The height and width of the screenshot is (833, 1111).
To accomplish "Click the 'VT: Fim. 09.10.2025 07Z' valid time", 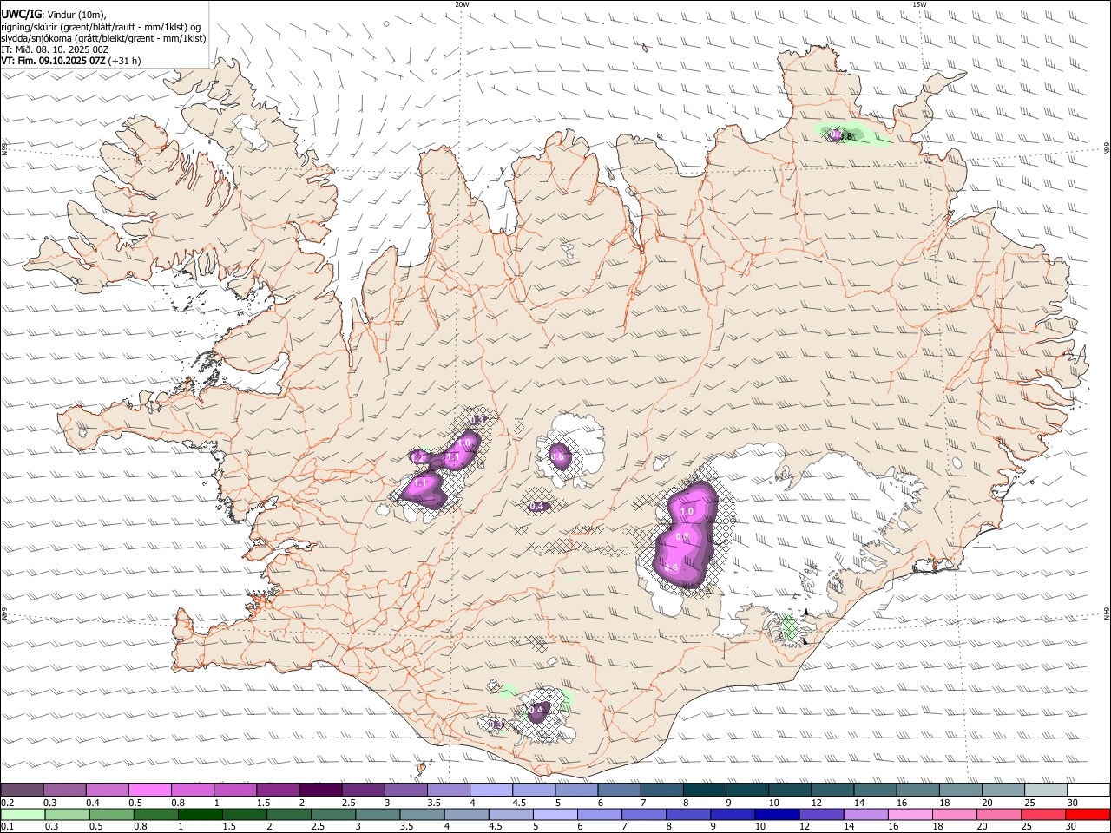I will click(x=53, y=61).
